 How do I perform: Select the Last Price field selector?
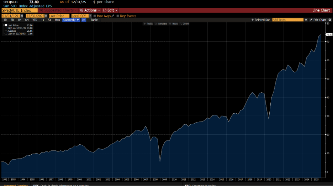coord(59,16)
